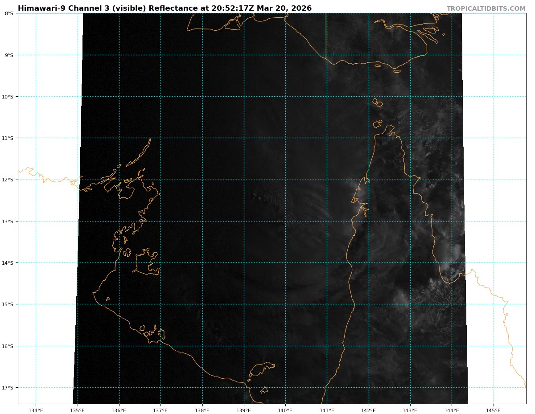Select grid intersection at 143°E and 15°S
The image size is (535, 414).
click(410, 304)
